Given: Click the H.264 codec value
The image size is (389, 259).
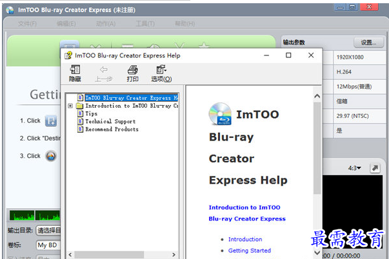Looking at the screenshot, I should 344,72.
